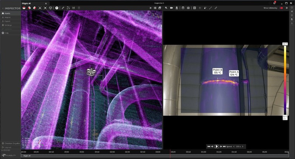The image size is (295, 159).
Task: Expand the panel using the double chevron beside telemetry
Action: 286,8
